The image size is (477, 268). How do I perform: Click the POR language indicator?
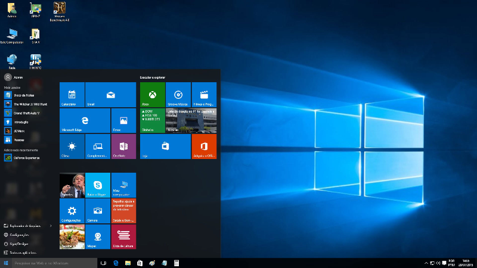tap(451, 263)
